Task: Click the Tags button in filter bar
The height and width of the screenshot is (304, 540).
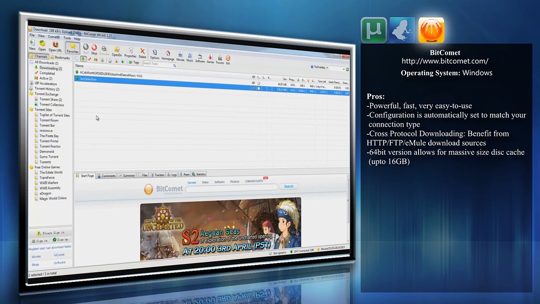Action: coord(134,62)
